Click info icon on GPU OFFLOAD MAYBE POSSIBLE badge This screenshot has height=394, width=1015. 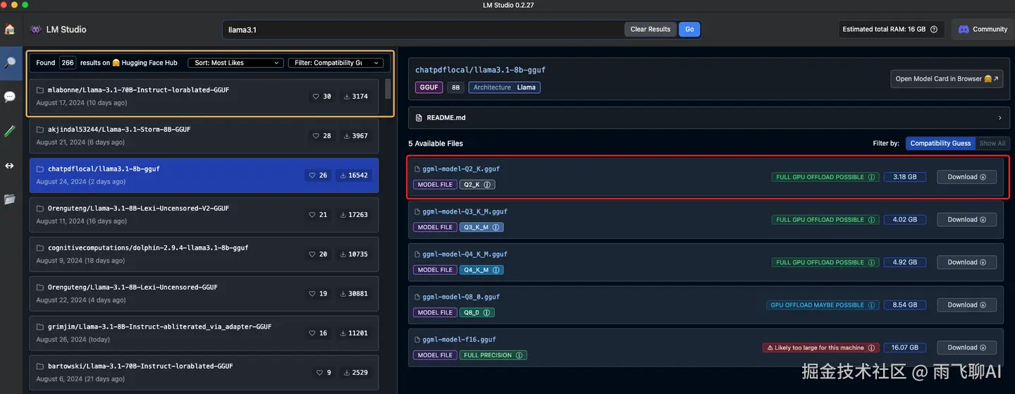tap(872, 305)
